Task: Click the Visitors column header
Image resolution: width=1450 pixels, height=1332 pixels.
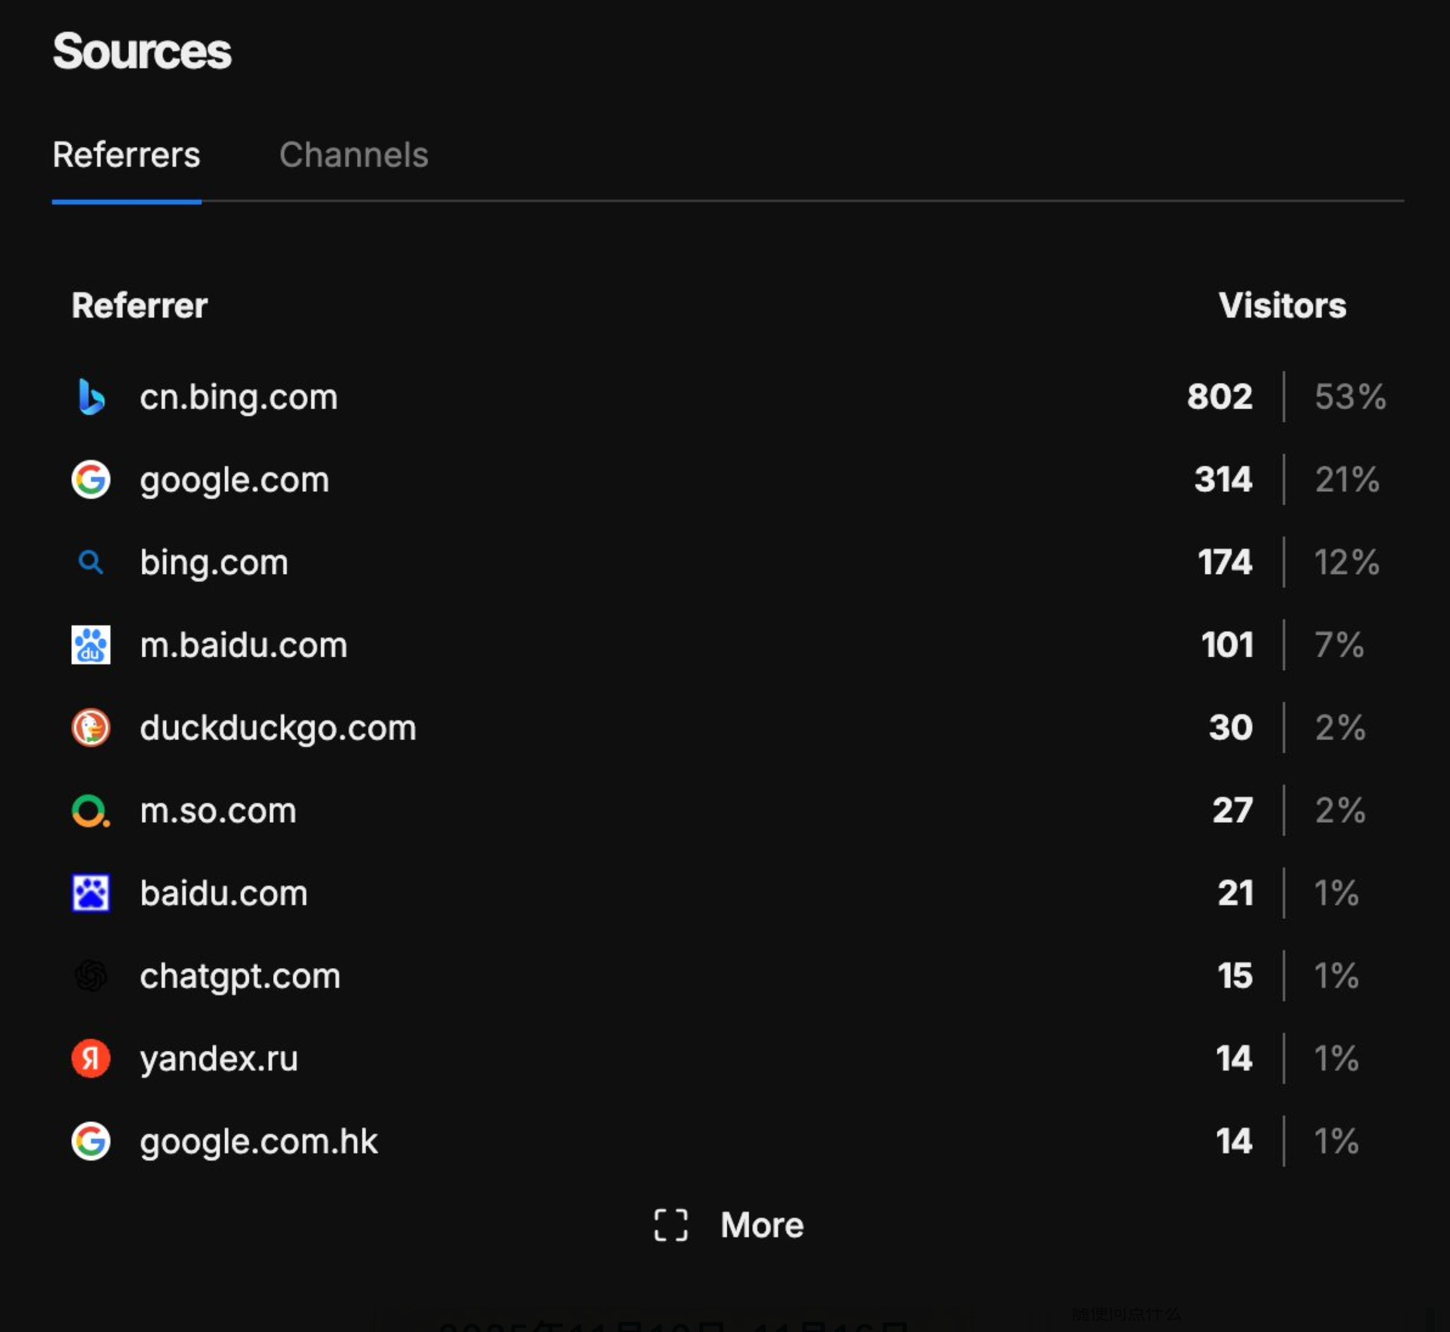Action: [x=1282, y=306]
